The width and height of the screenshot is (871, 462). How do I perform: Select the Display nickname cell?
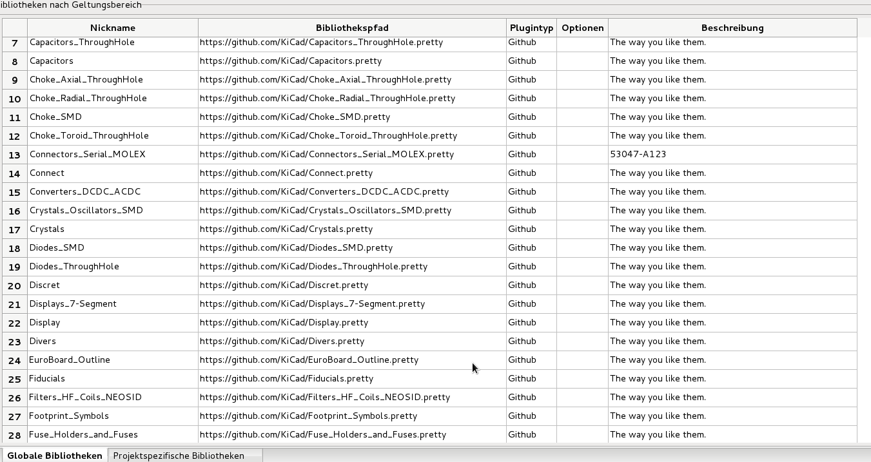click(113, 323)
